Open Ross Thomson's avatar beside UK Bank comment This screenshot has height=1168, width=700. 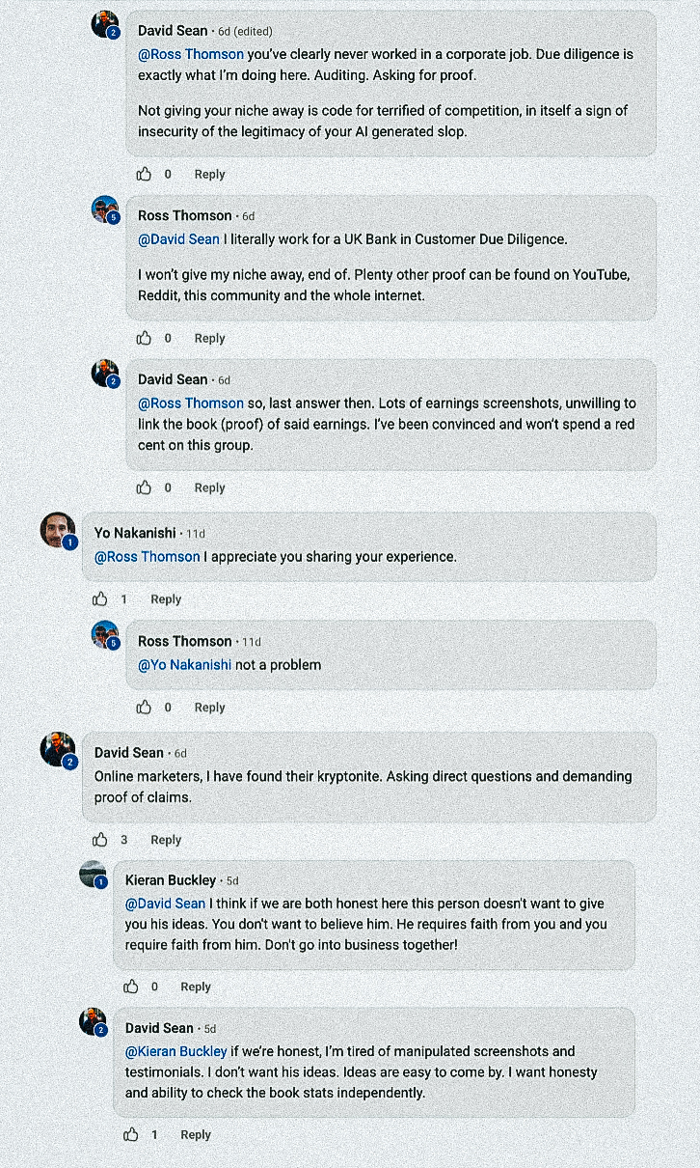pyautogui.click(x=104, y=209)
